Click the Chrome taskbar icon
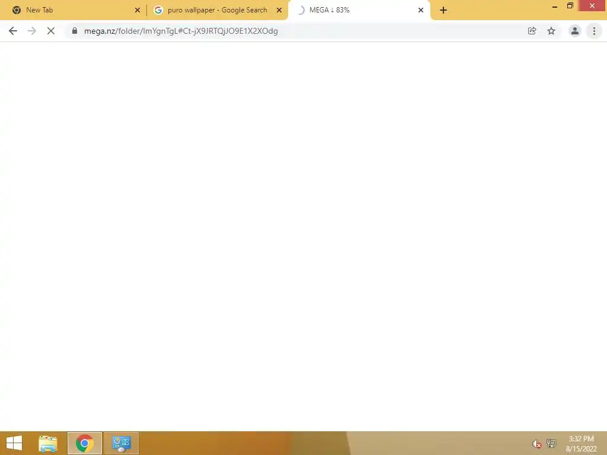 click(x=84, y=443)
